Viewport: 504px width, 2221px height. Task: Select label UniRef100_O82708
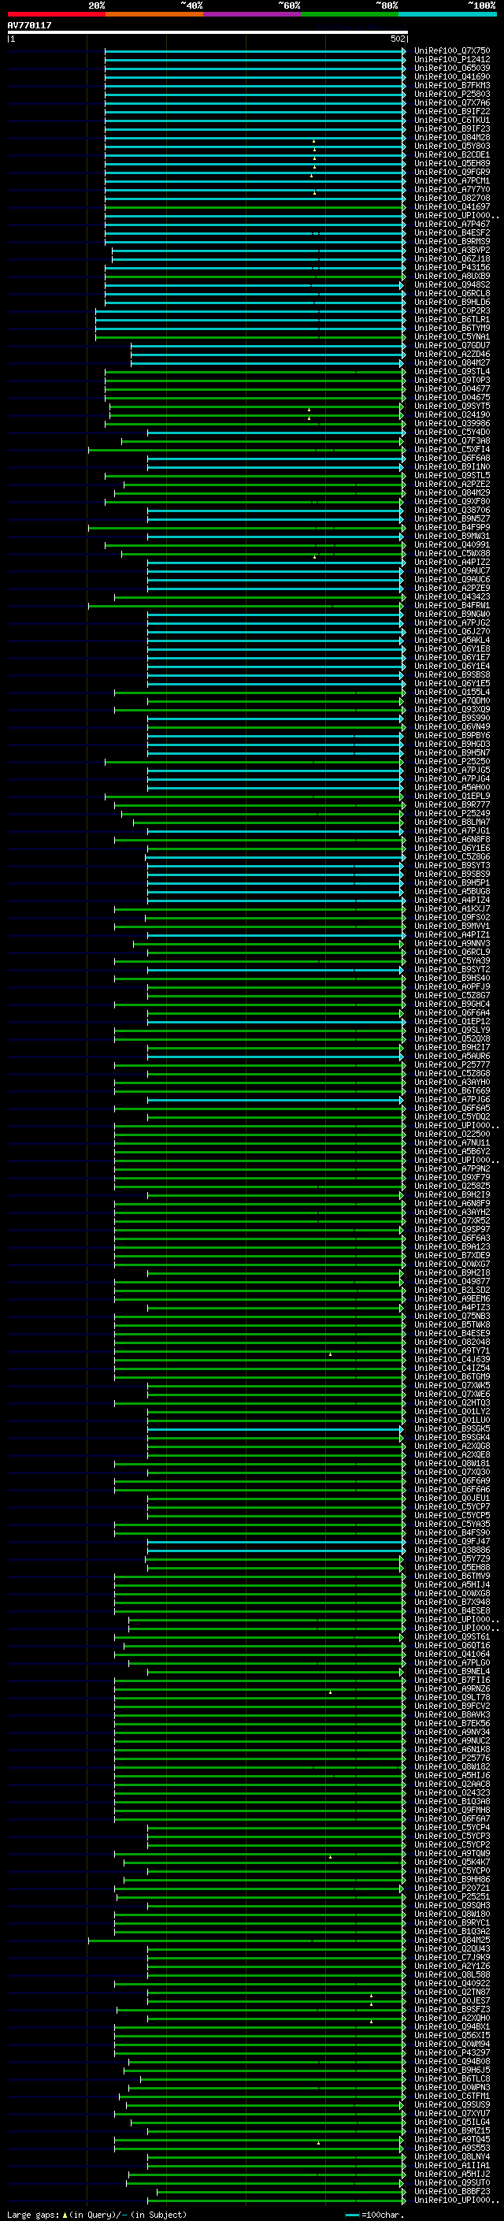point(451,199)
